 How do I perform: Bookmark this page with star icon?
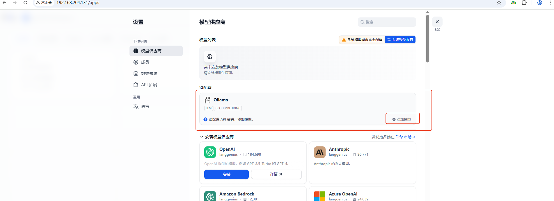point(499,3)
